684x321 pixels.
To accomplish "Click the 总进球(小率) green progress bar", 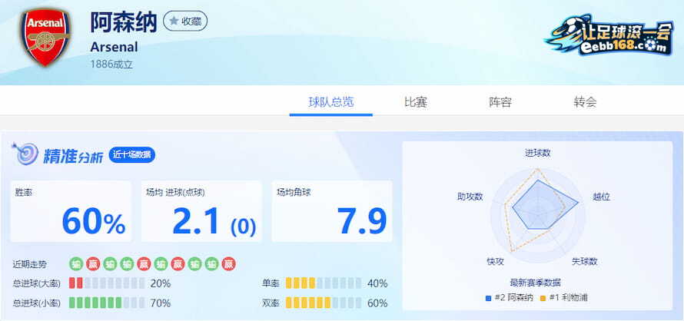I will (107, 303).
